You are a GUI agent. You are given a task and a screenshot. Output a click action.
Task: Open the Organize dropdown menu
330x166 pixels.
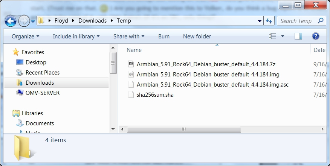click(25, 37)
